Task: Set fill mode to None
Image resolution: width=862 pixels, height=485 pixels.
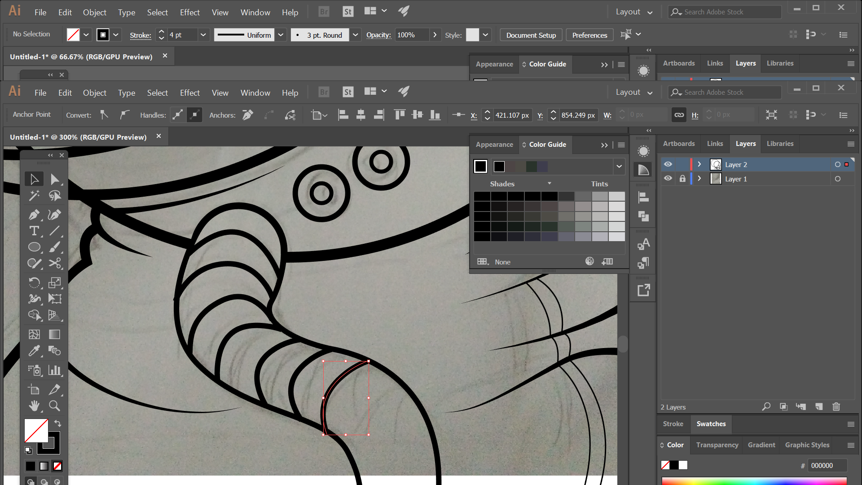Action: point(57,466)
